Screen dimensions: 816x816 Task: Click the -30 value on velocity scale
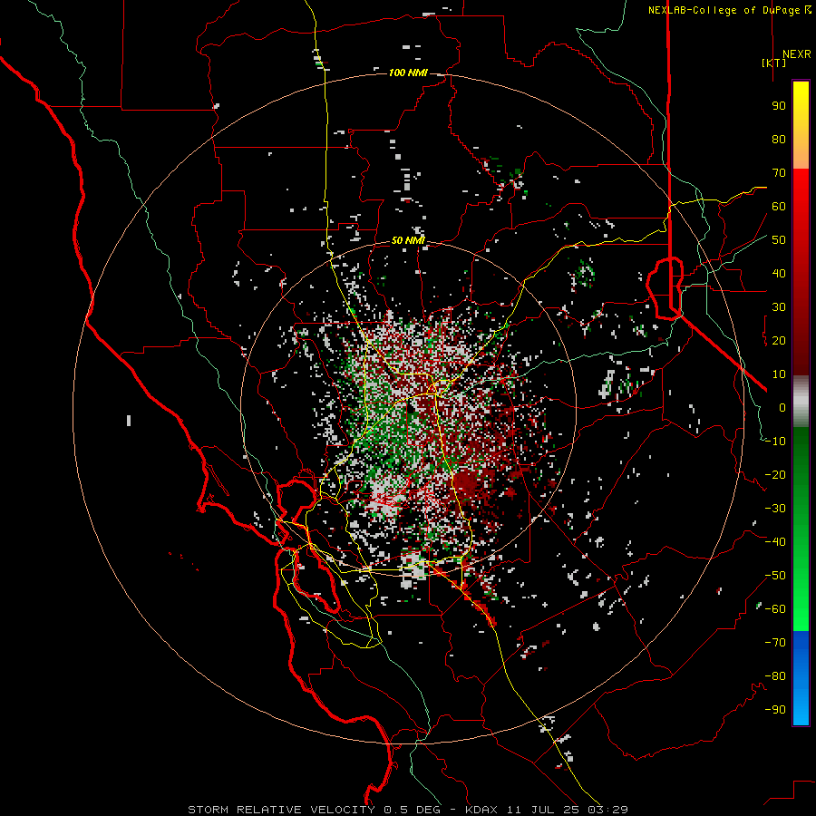775,509
